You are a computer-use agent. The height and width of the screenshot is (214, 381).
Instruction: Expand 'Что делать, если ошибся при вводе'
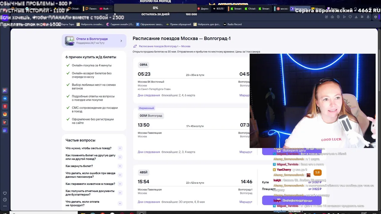(x=120, y=175)
